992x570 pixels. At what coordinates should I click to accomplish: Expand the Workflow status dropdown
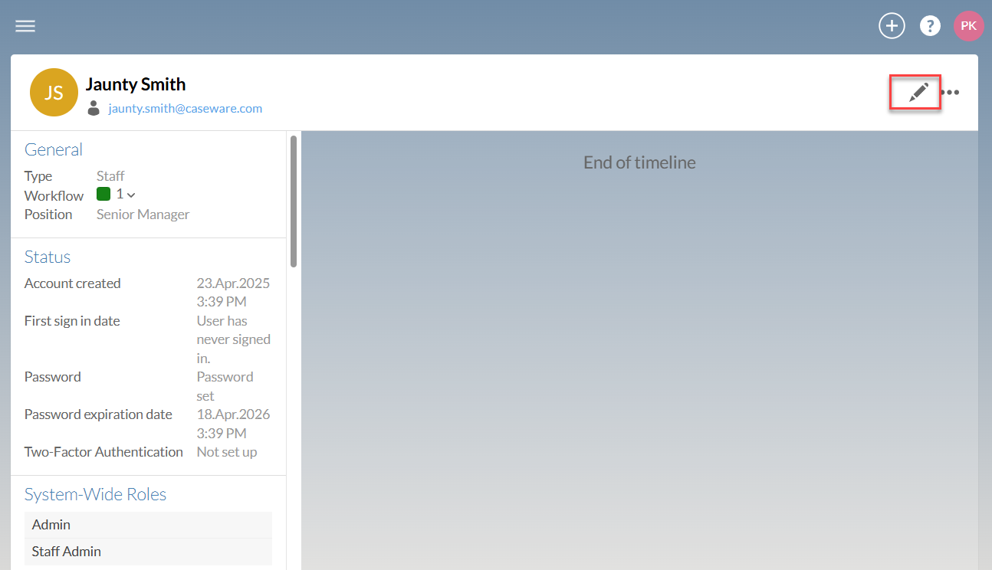pyautogui.click(x=130, y=194)
